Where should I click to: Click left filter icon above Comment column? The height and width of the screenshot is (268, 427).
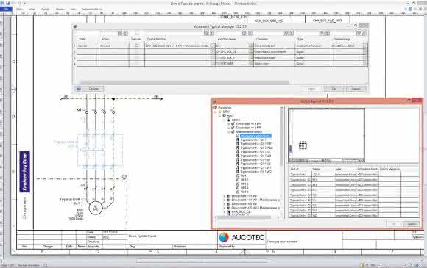point(286,33)
